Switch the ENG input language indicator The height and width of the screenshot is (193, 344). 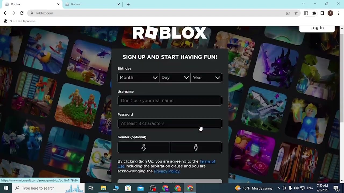pyautogui.click(x=310, y=188)
